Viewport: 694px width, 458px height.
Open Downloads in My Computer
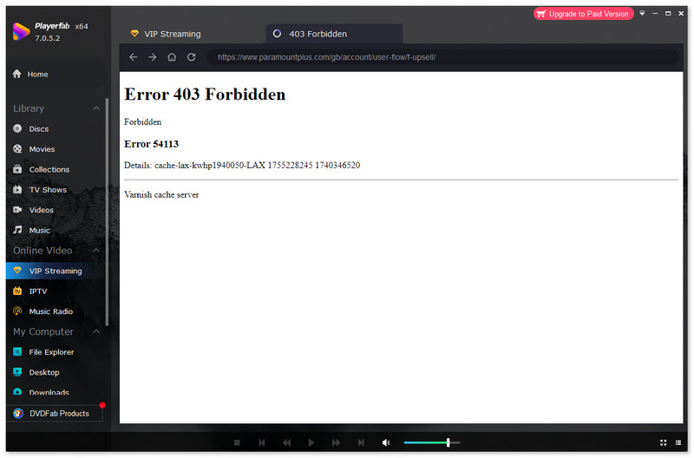(56, 392)
